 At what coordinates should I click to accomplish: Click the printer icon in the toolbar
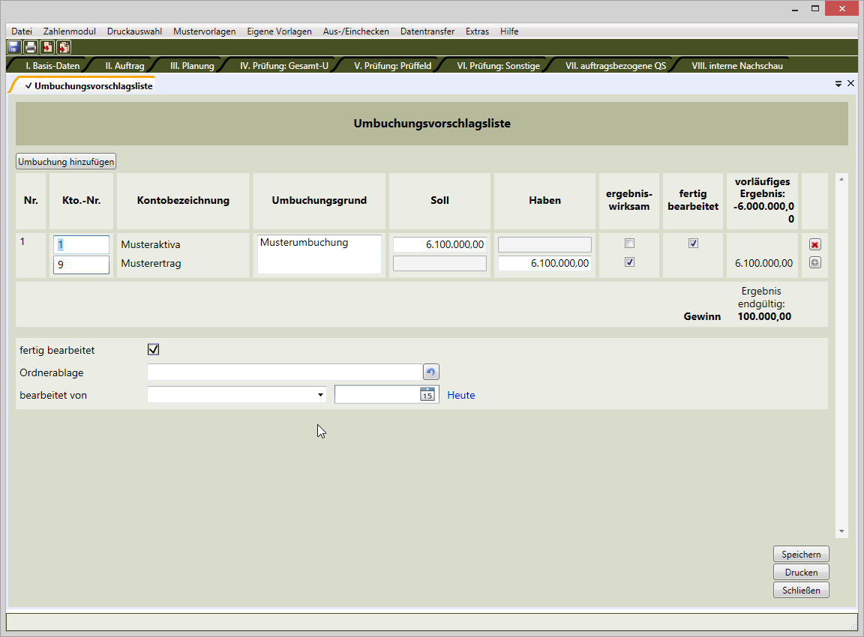coord(30,47)
